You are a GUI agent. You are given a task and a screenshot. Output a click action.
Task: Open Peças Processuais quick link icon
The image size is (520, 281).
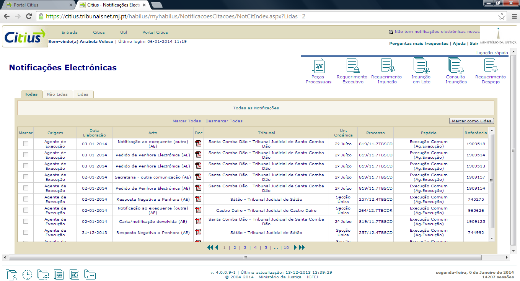318,65
